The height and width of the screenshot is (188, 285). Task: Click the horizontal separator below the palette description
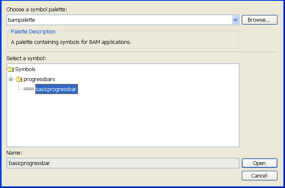[142, 52]
